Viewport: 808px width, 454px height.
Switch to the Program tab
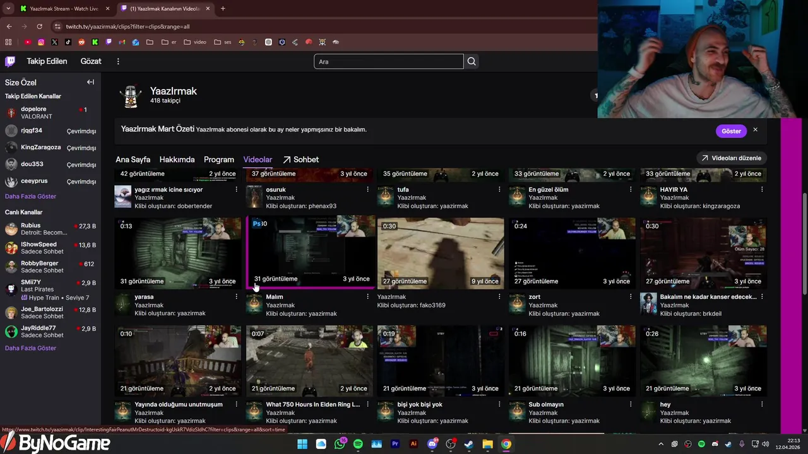pos(219,160)
